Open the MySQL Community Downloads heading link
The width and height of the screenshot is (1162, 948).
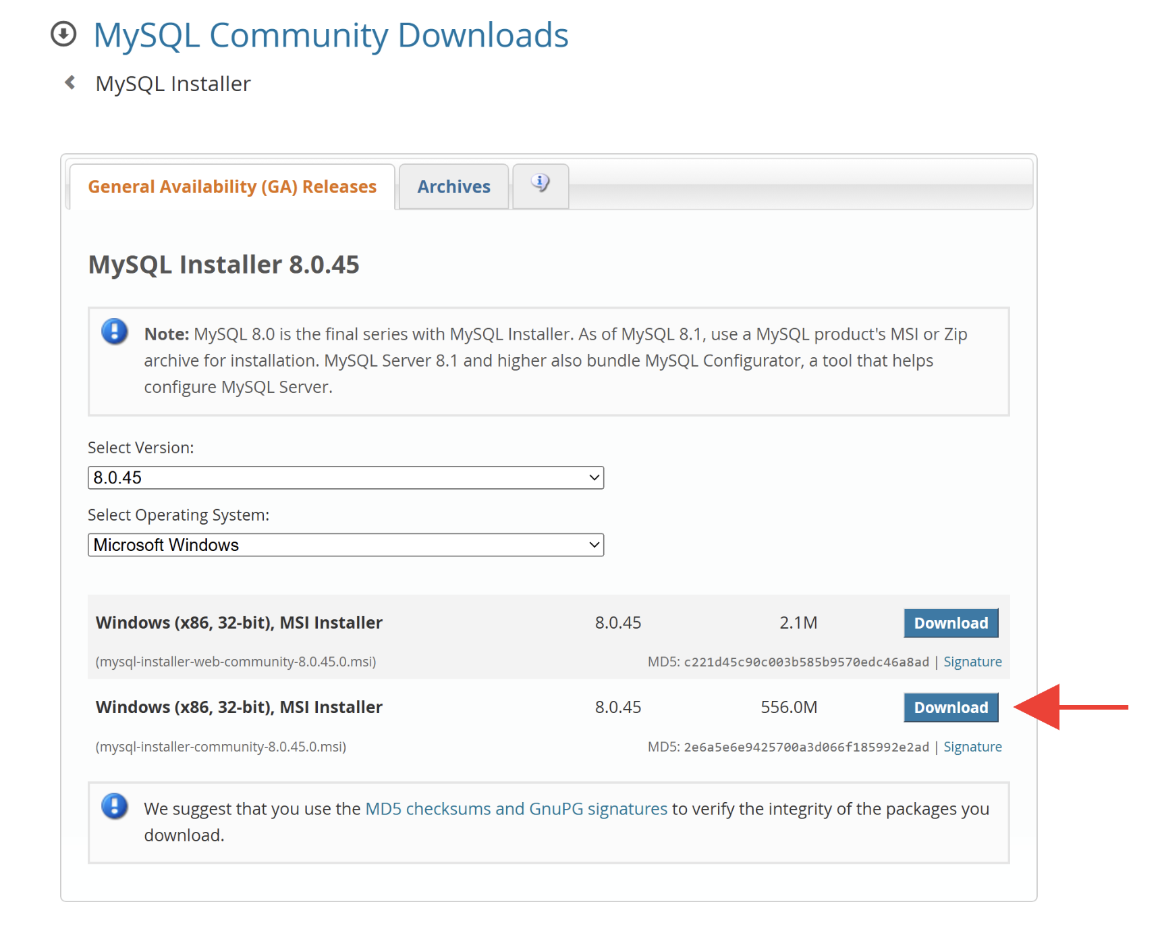331,35
